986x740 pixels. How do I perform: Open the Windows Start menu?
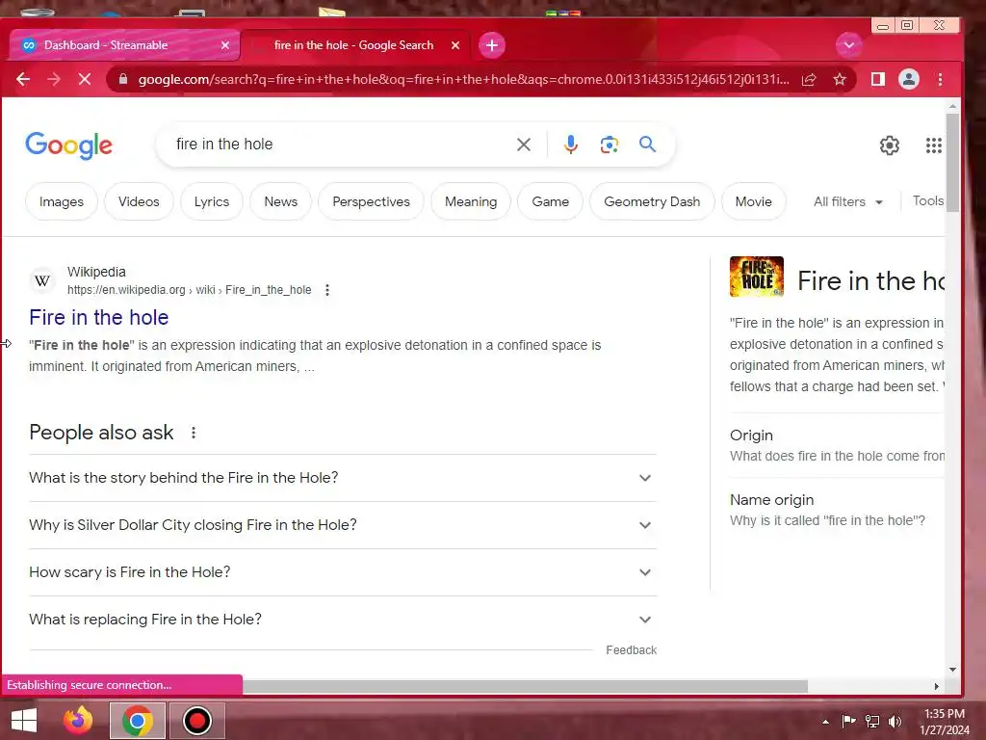coord(24,721)
